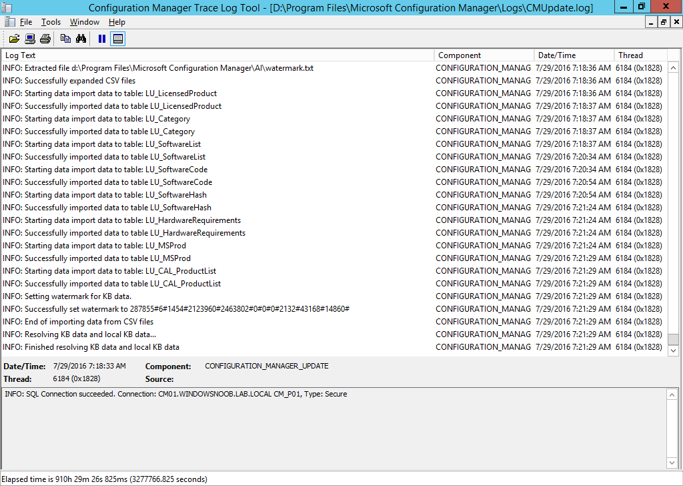Viewport: 683px width, 486px height.
Task: Click the 'Source:' label in details pane
Action: pos(159,379)
